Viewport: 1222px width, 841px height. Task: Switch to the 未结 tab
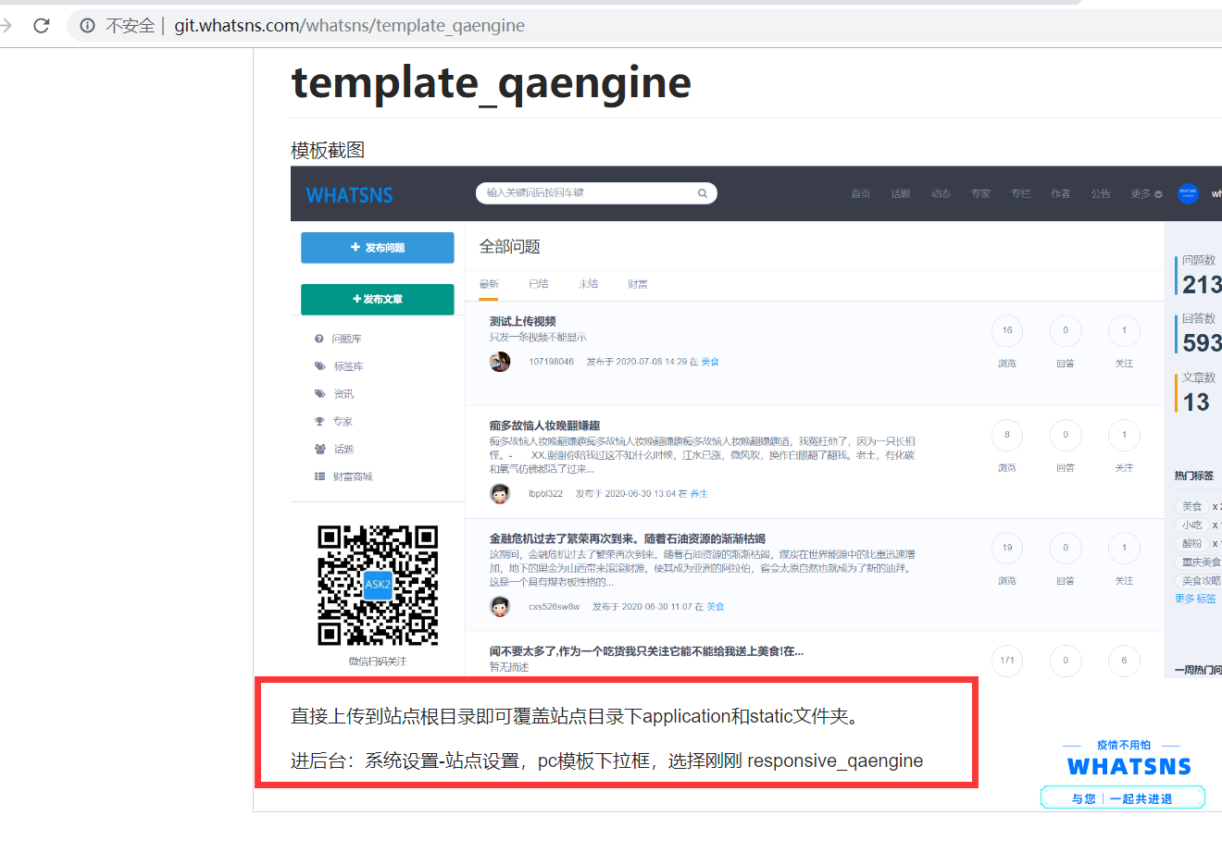pos(588,284)
